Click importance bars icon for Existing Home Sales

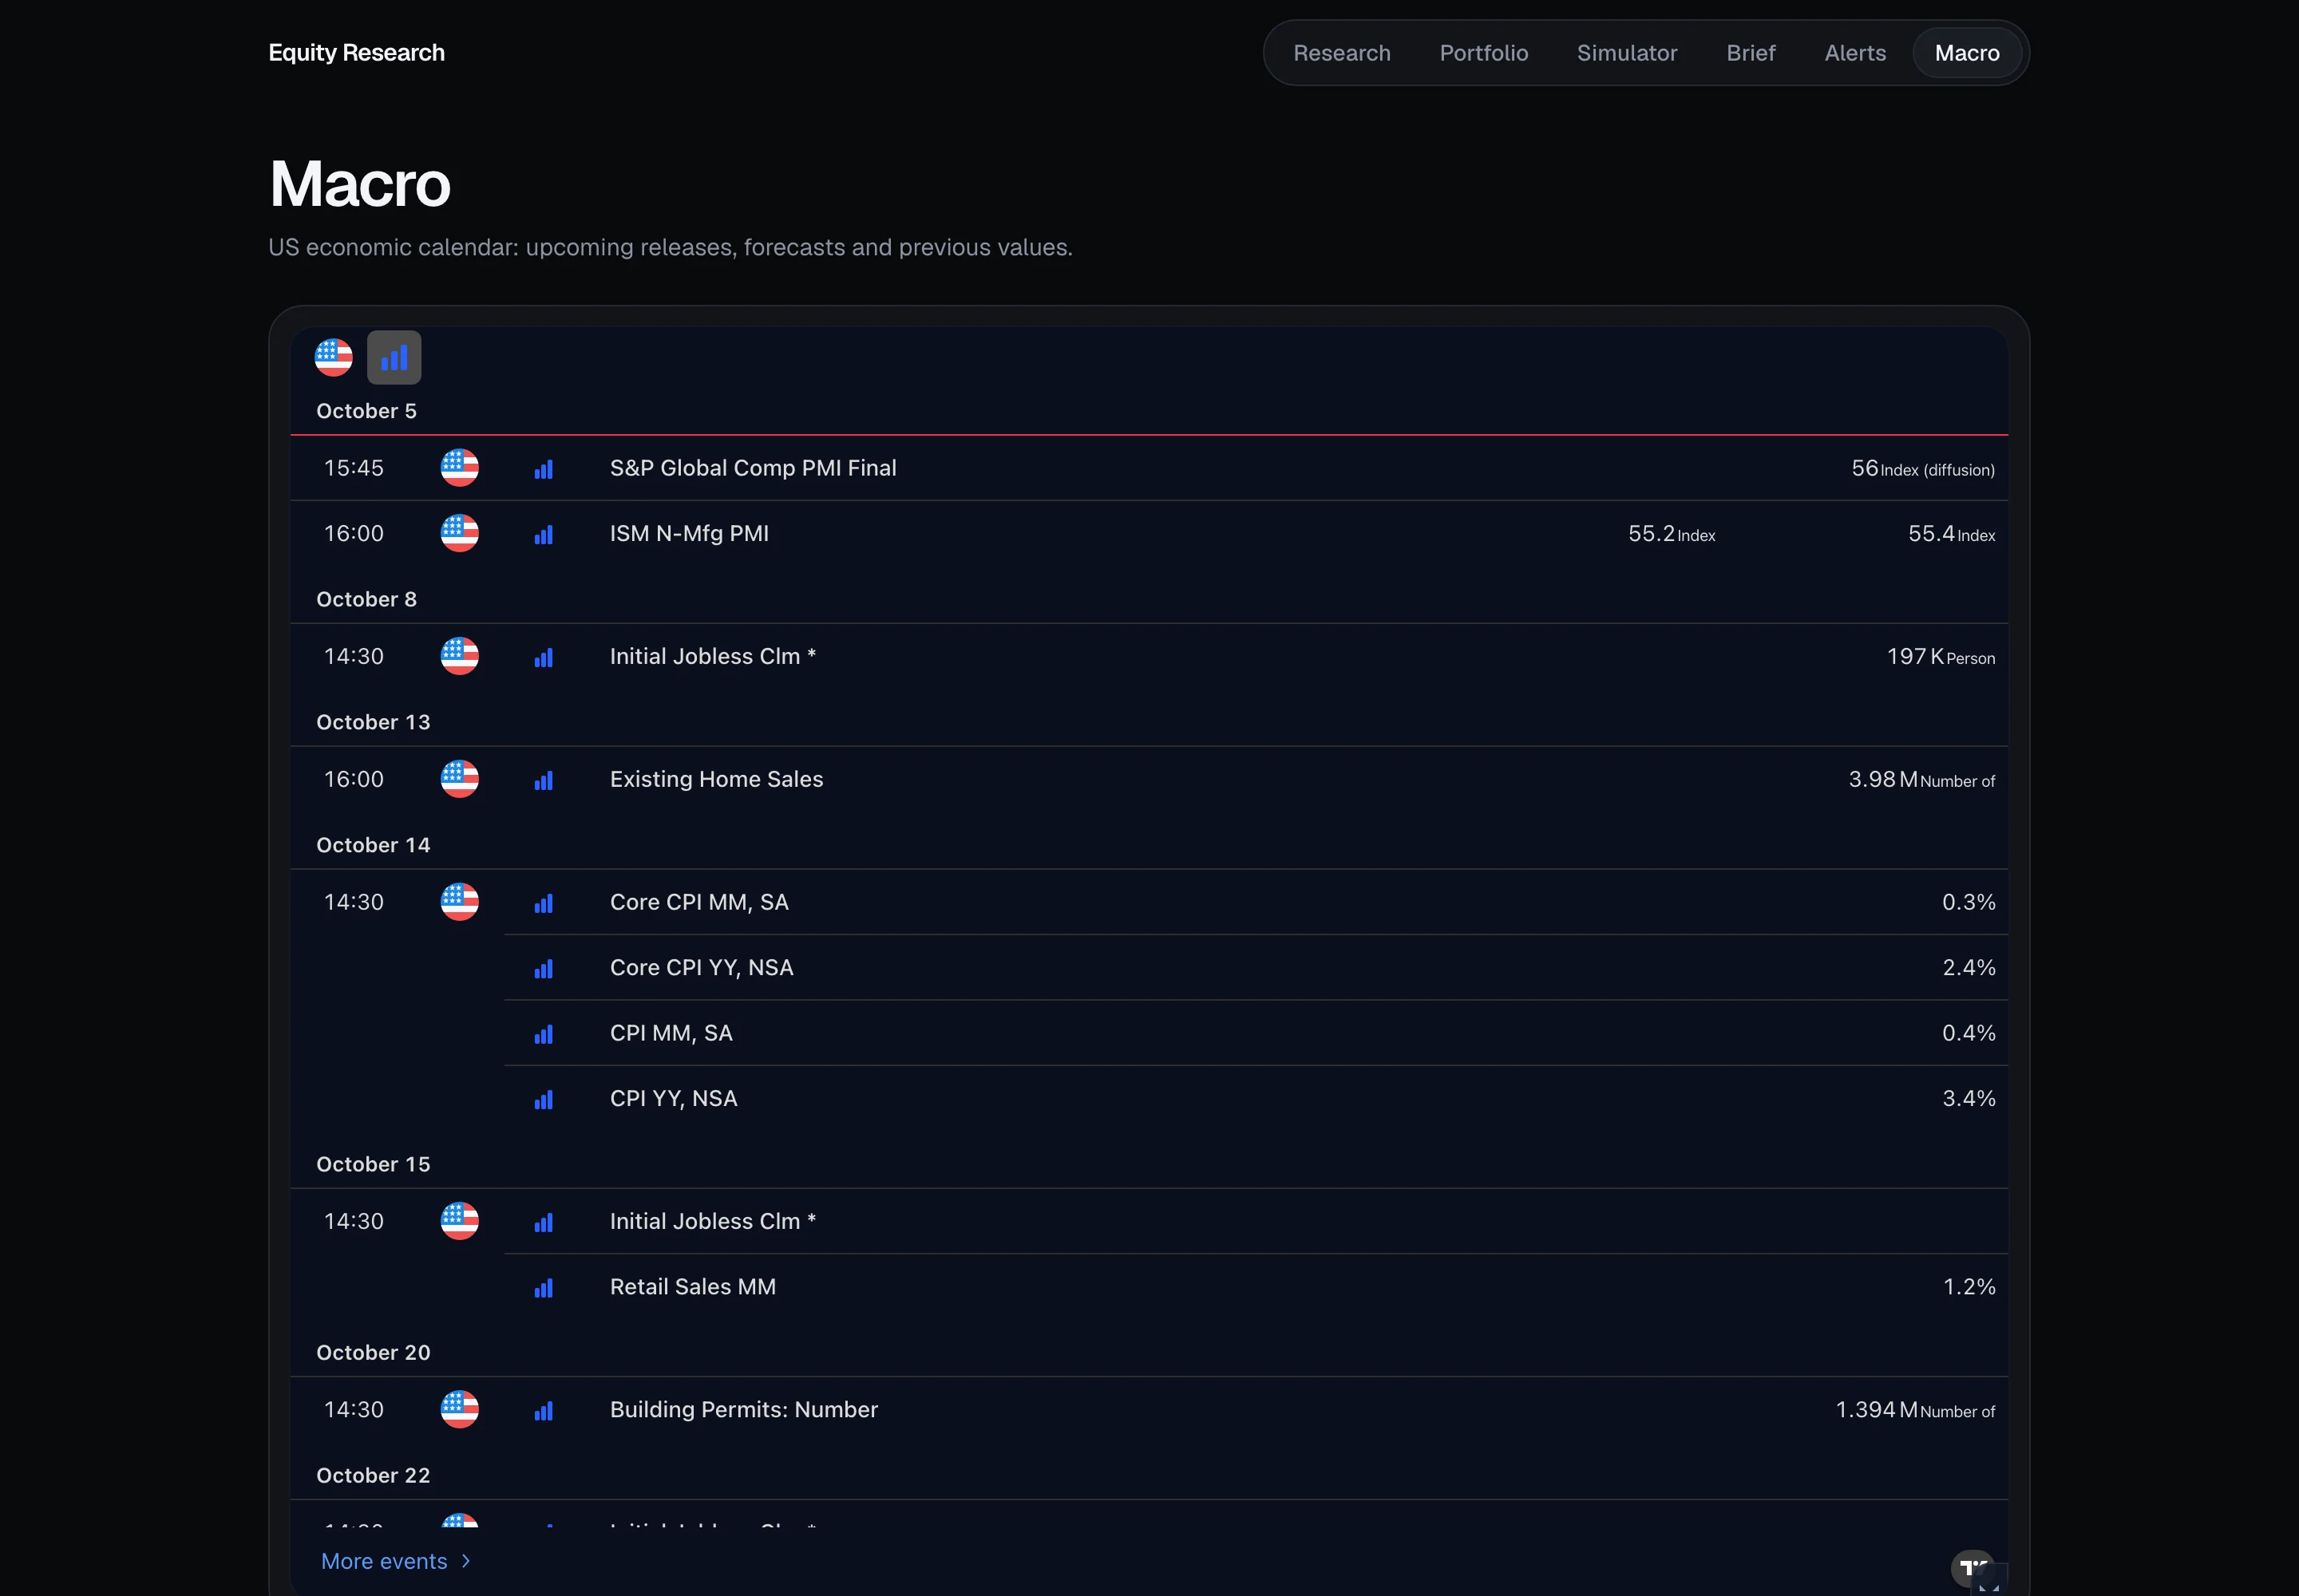pyautogui.click(x=544, y=781)
